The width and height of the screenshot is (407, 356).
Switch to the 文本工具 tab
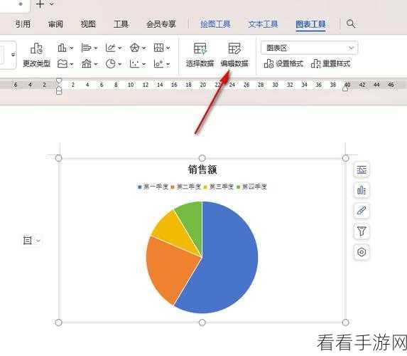[263, 24]
